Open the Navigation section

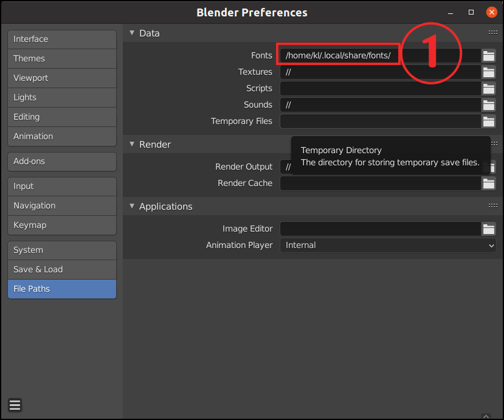coord(62,205)
